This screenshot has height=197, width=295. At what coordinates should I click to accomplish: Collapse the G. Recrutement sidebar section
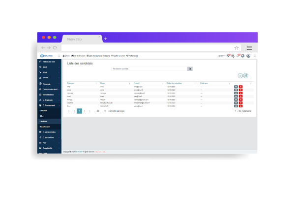coord(48,105)
